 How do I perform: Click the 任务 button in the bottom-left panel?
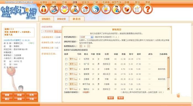[32, 95]
